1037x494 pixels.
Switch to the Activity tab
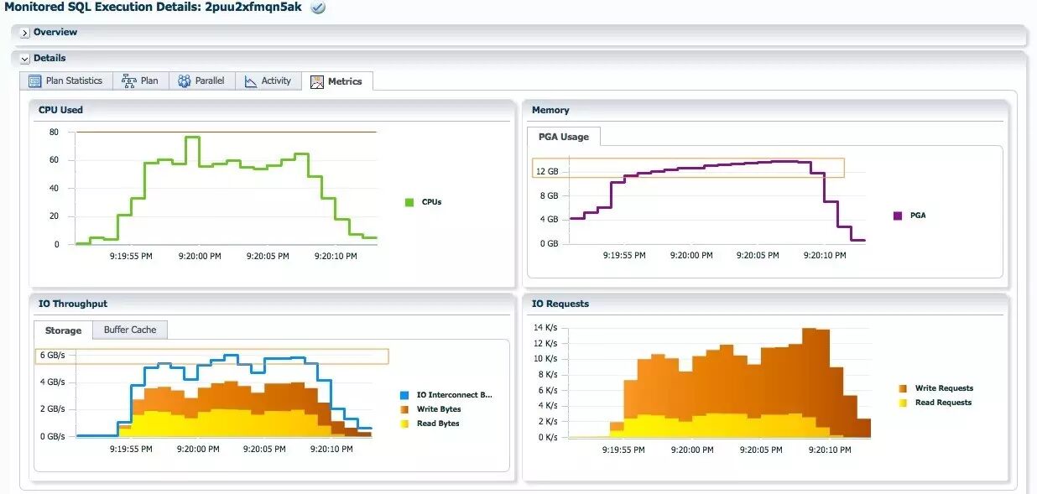click(268, 81)
